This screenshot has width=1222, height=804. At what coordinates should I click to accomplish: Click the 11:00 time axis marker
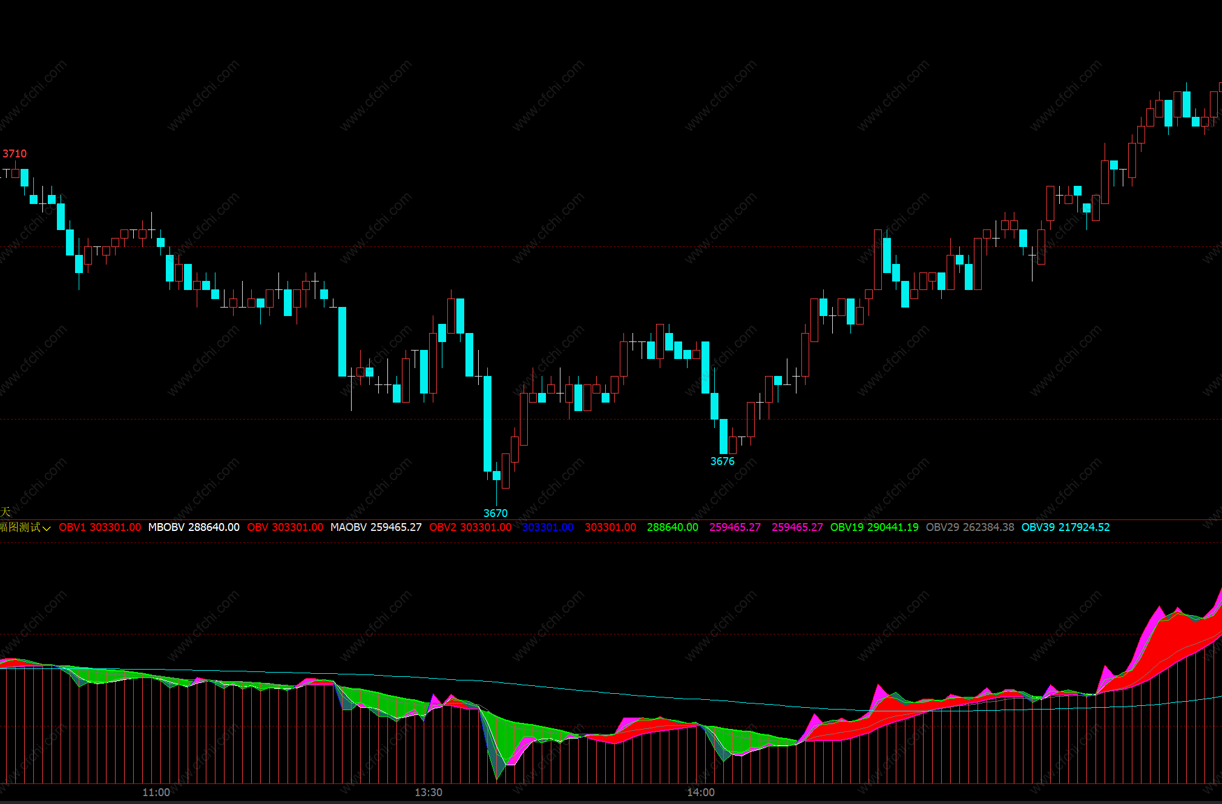[156, 792]
